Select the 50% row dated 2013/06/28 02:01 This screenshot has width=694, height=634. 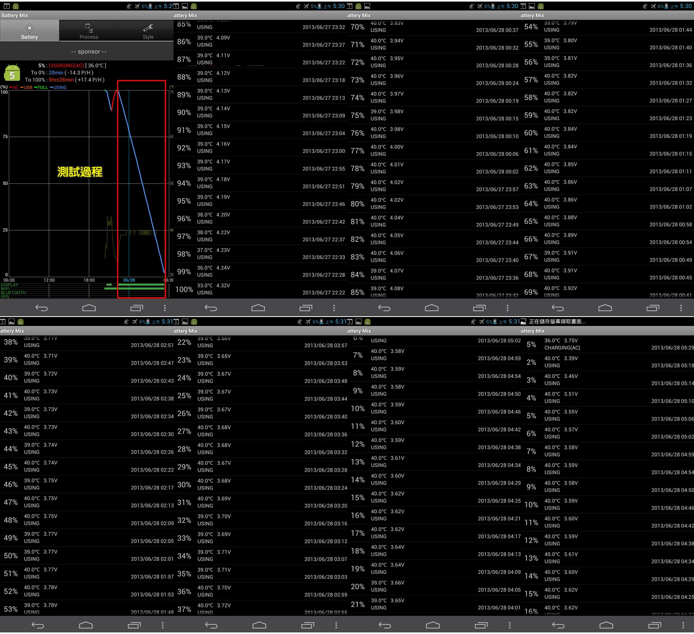click(87, 556)
